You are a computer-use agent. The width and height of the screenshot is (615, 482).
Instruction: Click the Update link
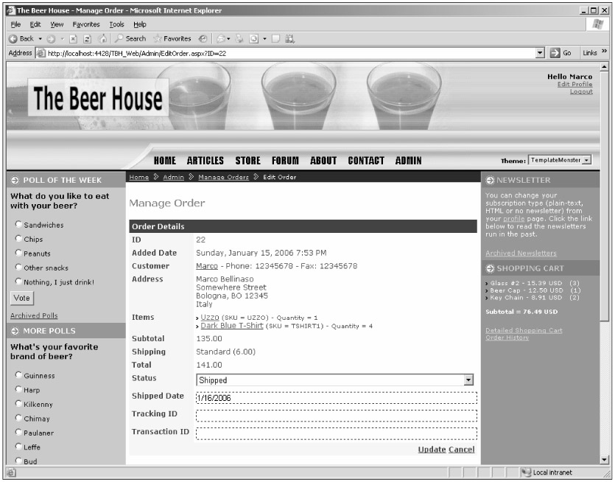432,450
